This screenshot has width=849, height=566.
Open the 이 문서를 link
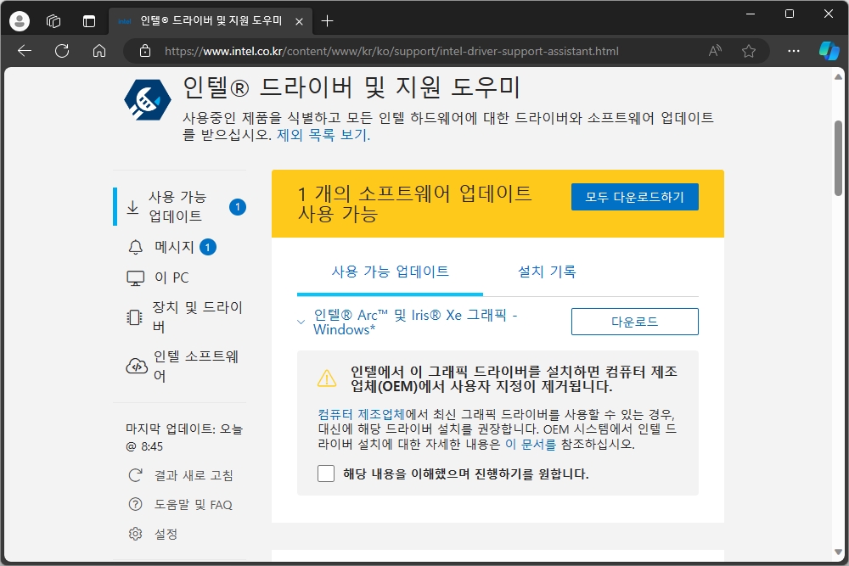pyautogui.click(x=531, y=445)
